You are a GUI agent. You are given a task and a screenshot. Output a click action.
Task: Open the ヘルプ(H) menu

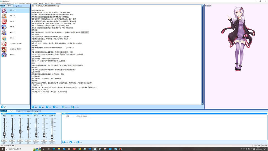(x=58, y=3)
